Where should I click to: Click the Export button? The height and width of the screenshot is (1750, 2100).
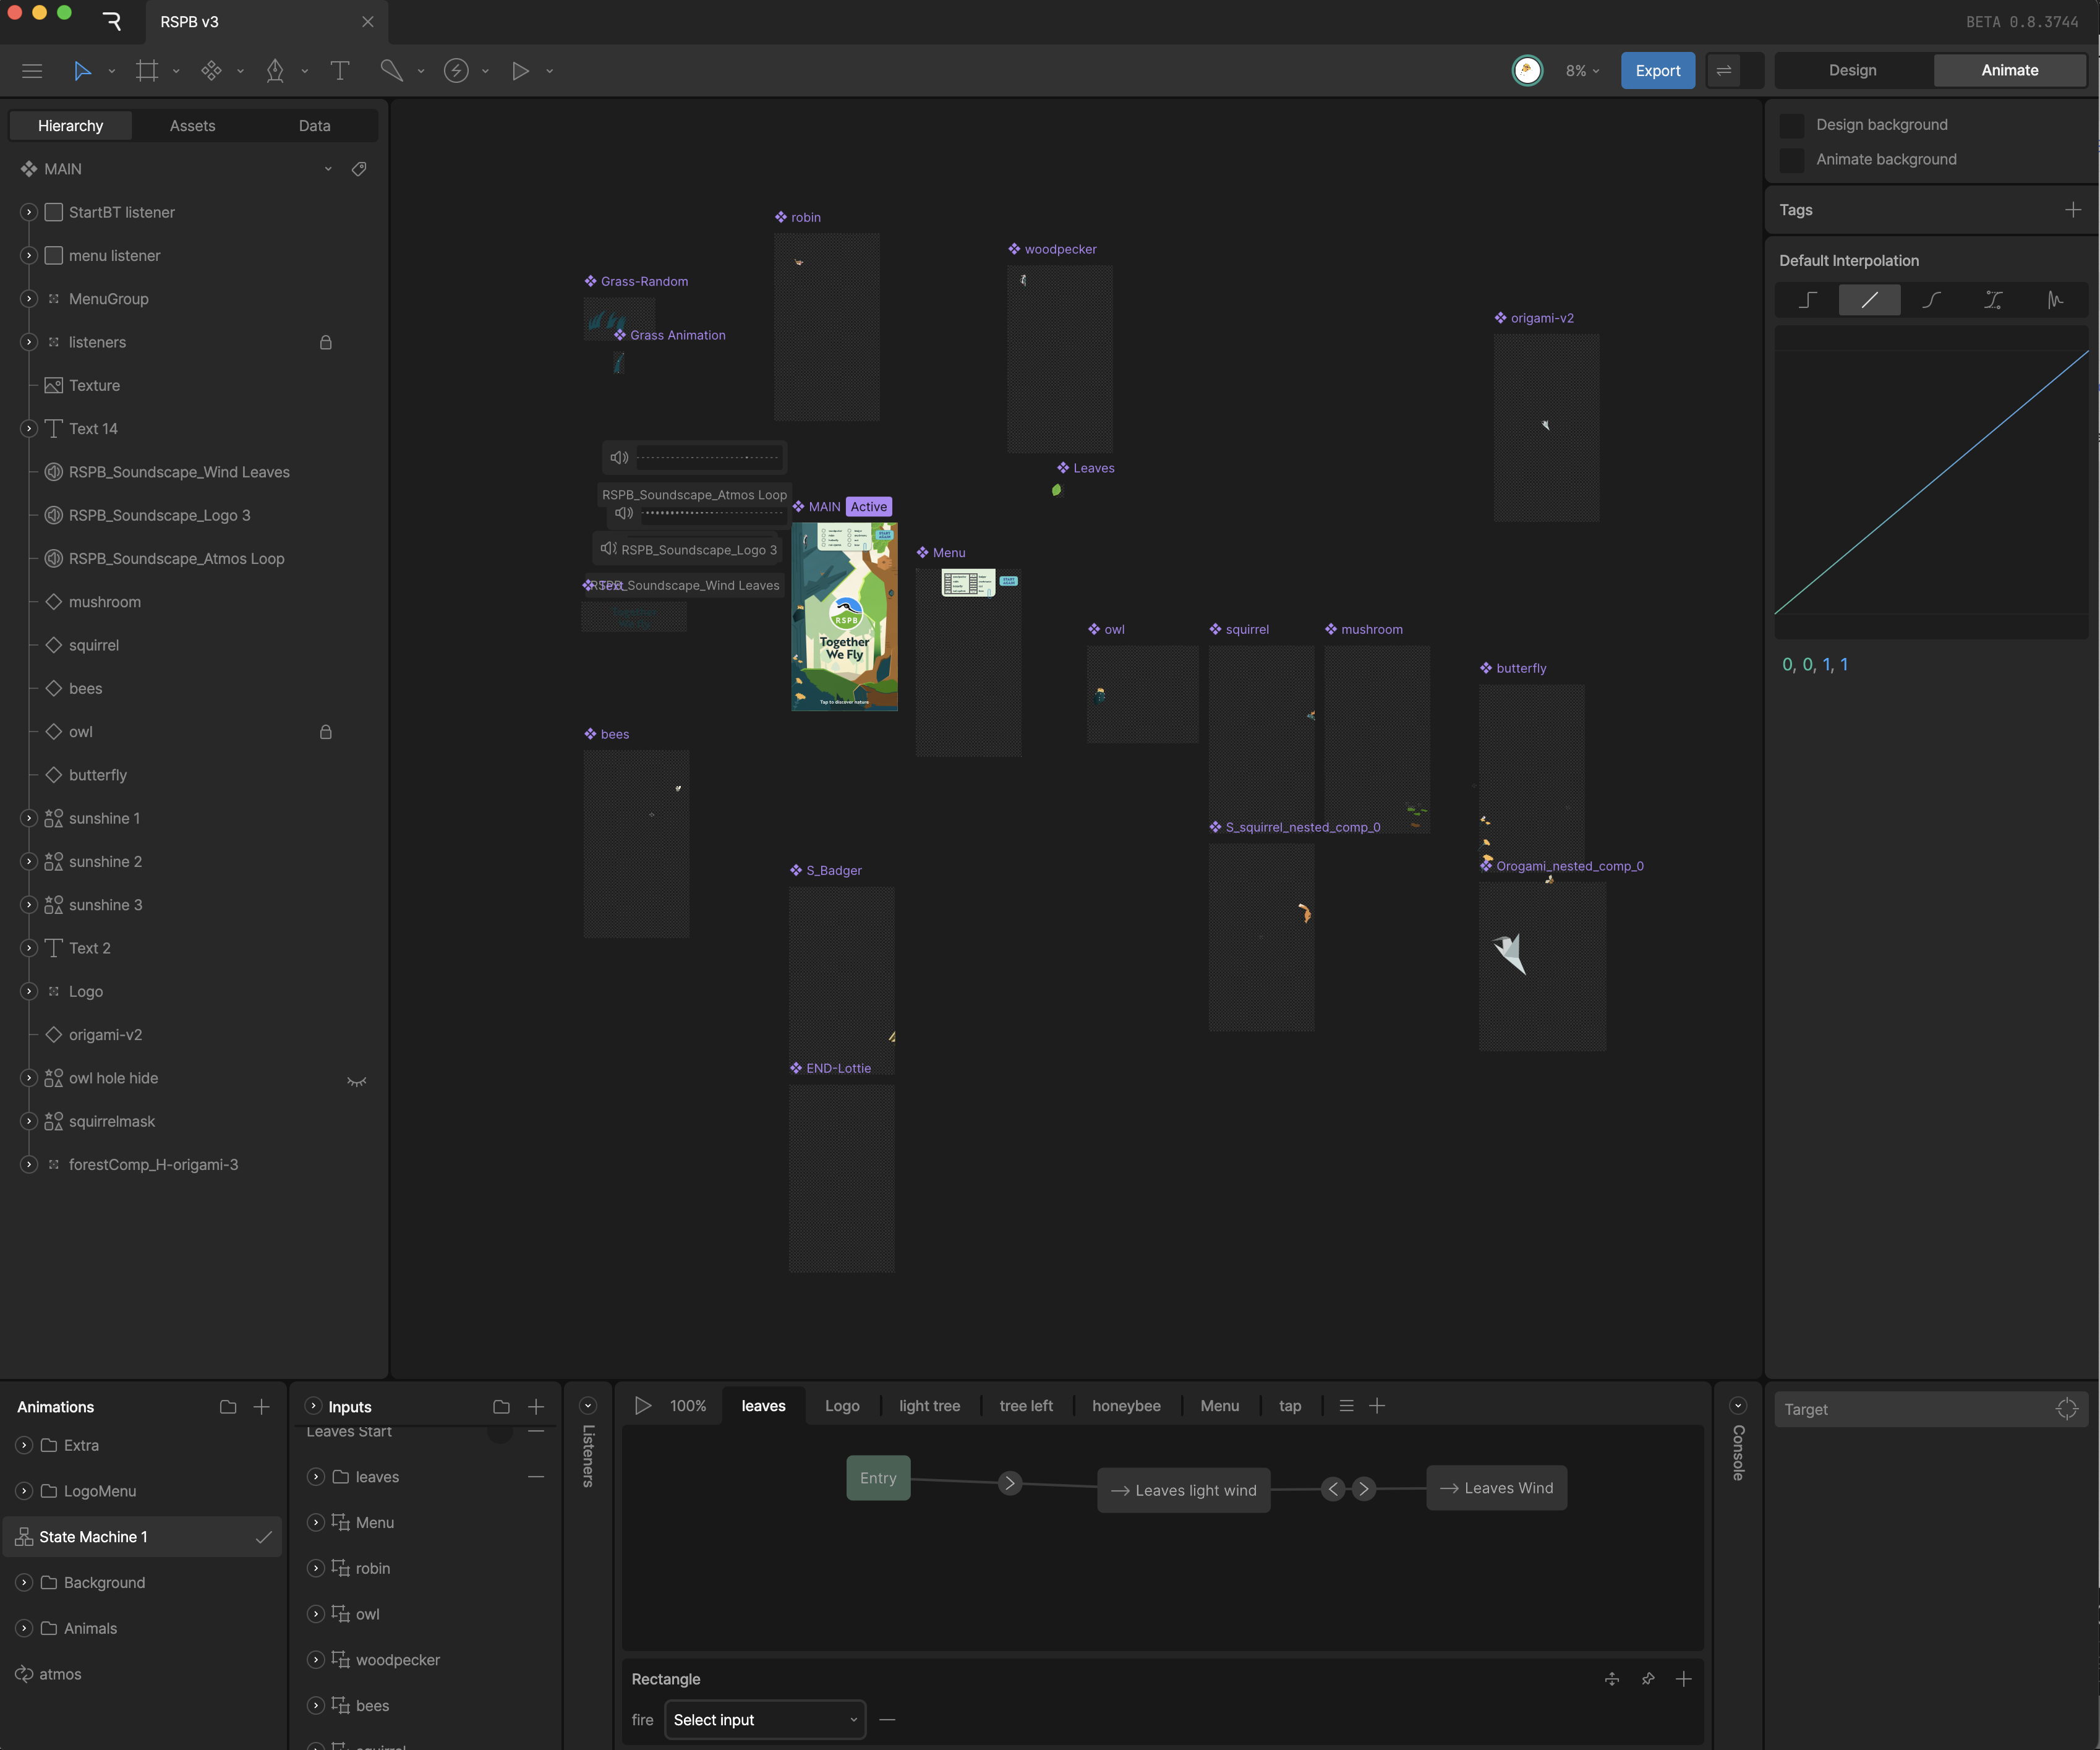1657,71
